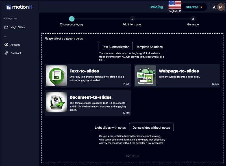Open the Account label in sidebar
This screenshot has width=226, height=166.
point(15,45)
